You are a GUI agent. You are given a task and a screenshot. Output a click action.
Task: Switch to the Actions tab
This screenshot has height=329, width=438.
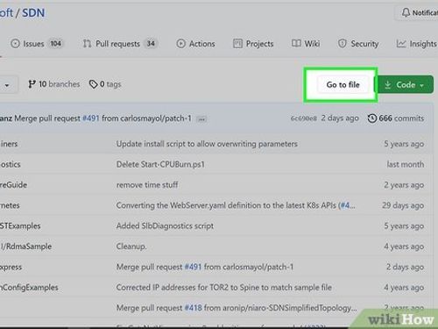[x=195, y=44]
